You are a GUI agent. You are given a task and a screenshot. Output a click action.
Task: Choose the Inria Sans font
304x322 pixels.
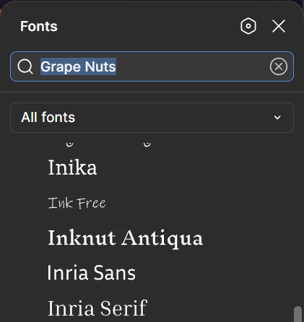pos(92,273)
